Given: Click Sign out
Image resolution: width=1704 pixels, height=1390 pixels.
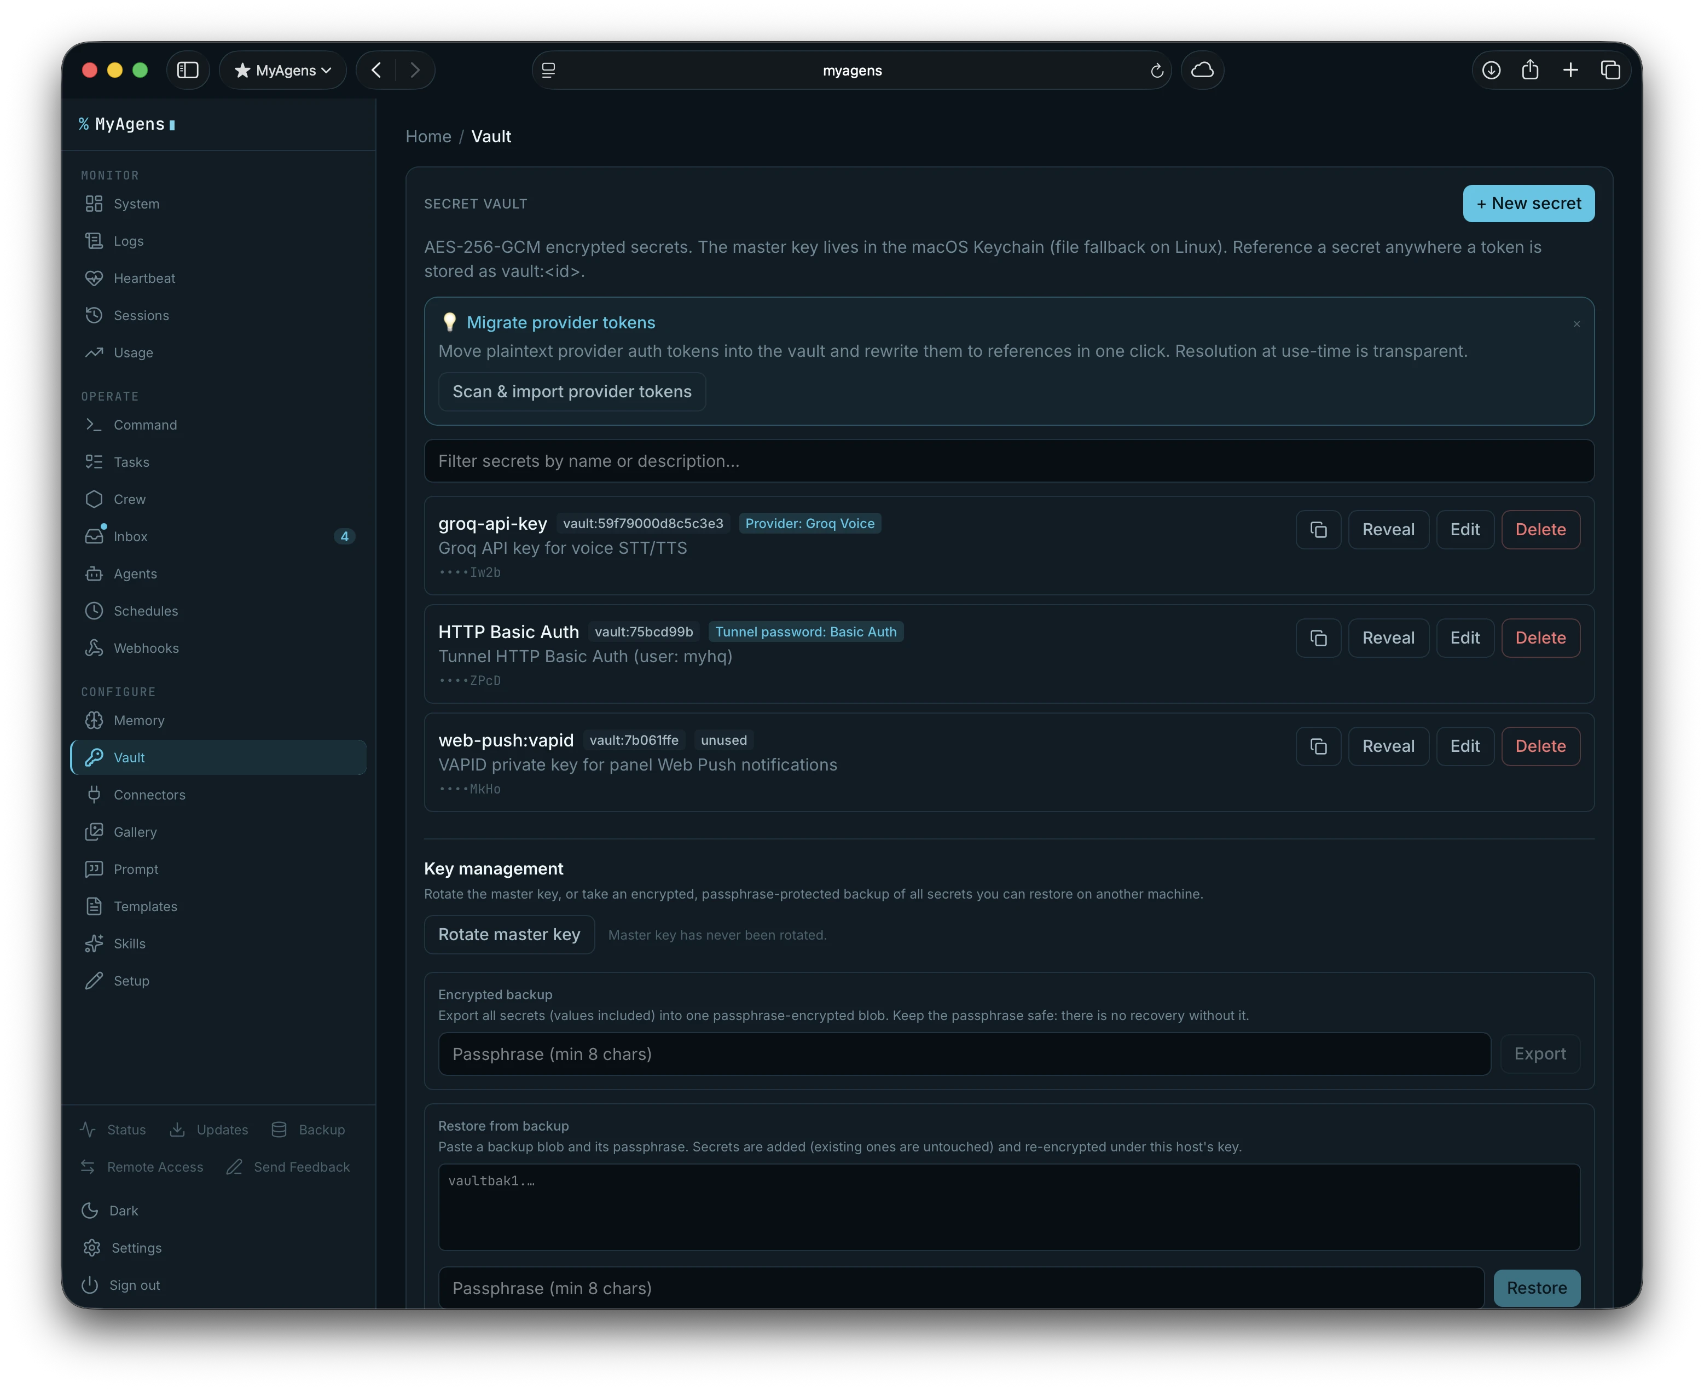Looking at the screenshot, I should pyautogui.click(x=121, y=1284).
